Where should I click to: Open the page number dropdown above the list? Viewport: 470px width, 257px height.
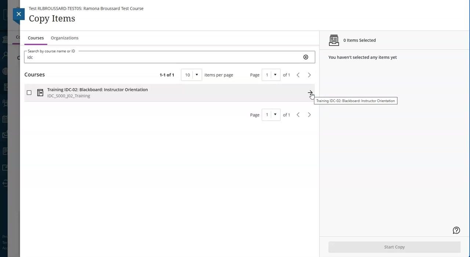(271, 75)
